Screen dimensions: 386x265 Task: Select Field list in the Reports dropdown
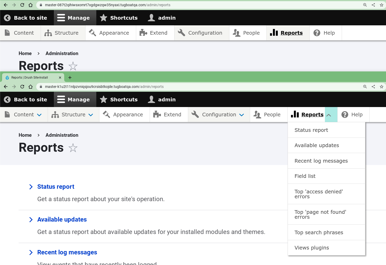tap(305, 176)
